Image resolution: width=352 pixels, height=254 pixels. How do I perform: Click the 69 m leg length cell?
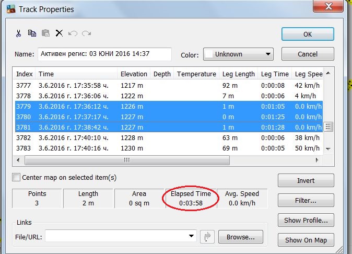(230, 148)
